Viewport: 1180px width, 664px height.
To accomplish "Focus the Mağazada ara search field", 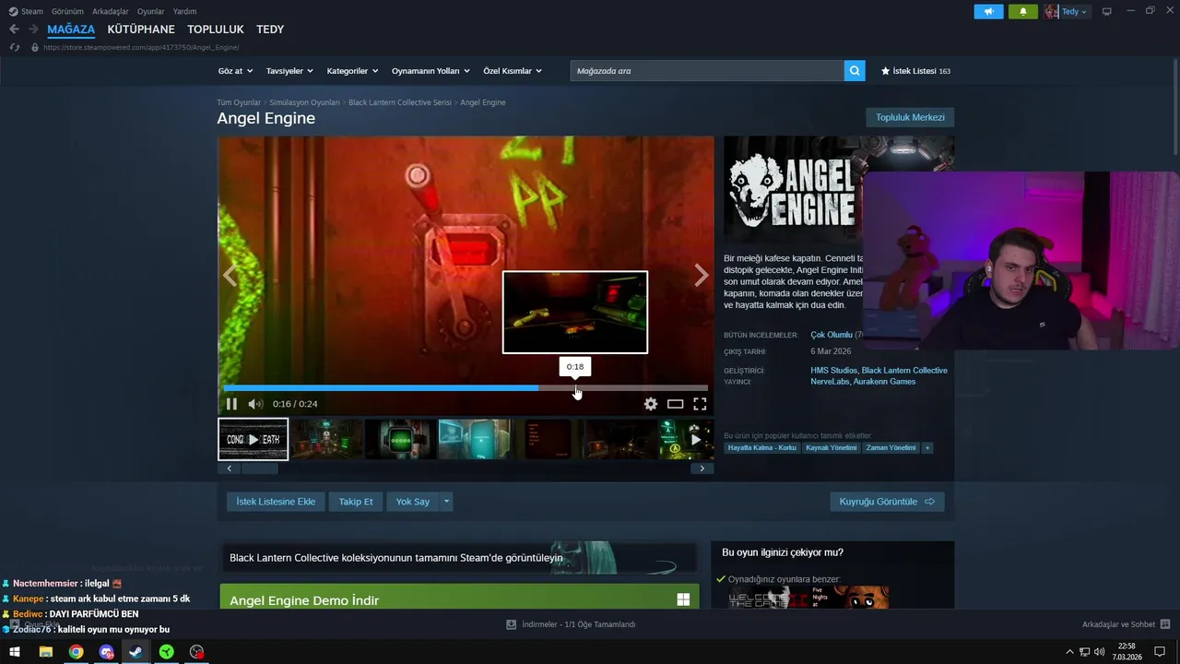I will (707, 71).
